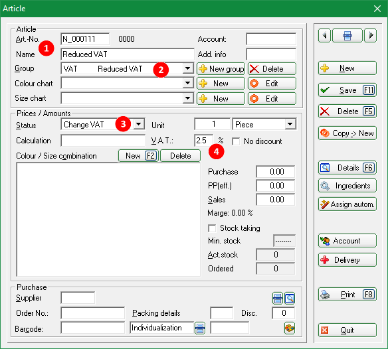This screenshot has width=388, height=349.
Task: Save the article with Save F11
Action: pyautogui.click(x=347, y=90)
